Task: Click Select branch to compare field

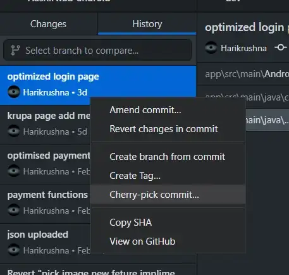Action: [97, 51]
